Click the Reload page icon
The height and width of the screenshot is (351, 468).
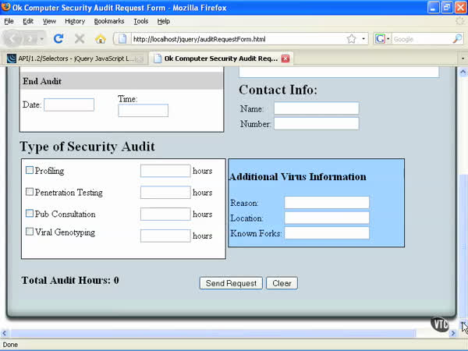[x=58, y=38]
